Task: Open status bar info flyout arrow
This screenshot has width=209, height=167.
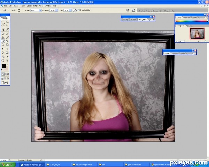Action: 40,160
